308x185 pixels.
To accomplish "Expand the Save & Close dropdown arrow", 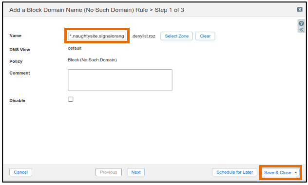I will point(296,172).
